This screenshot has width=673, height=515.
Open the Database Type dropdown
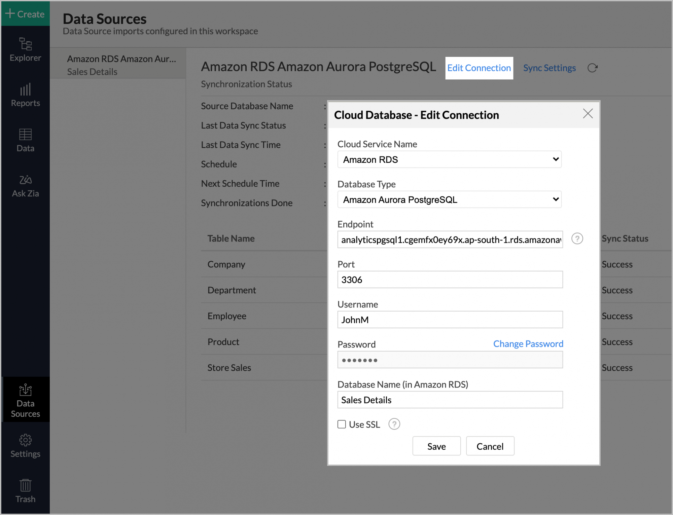pyautogui.click(x=450, y=199)
